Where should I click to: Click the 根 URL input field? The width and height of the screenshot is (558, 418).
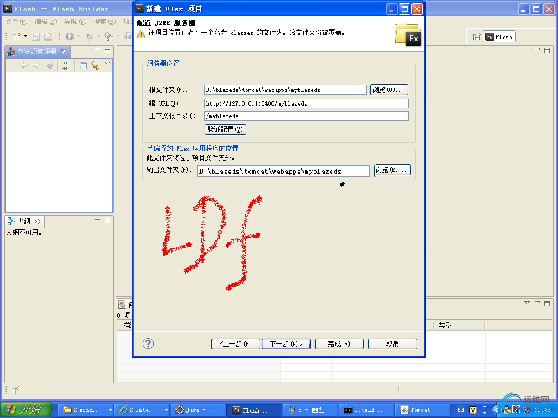coord(306,103)
